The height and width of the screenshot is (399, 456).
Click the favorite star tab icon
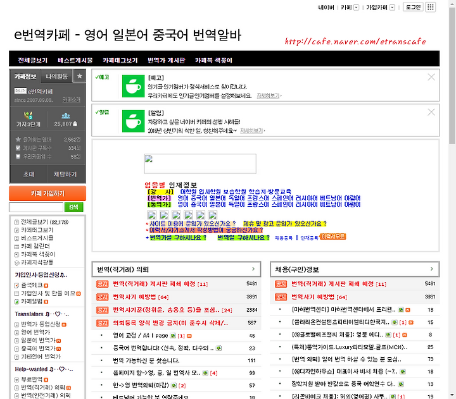click(80, 77)
